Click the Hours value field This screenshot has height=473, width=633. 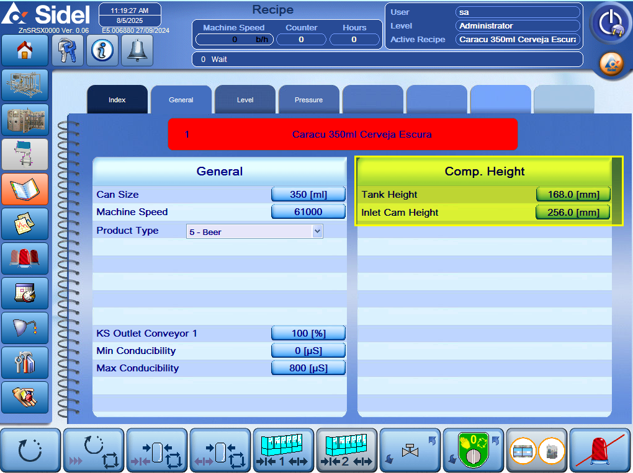pos(354,40)
